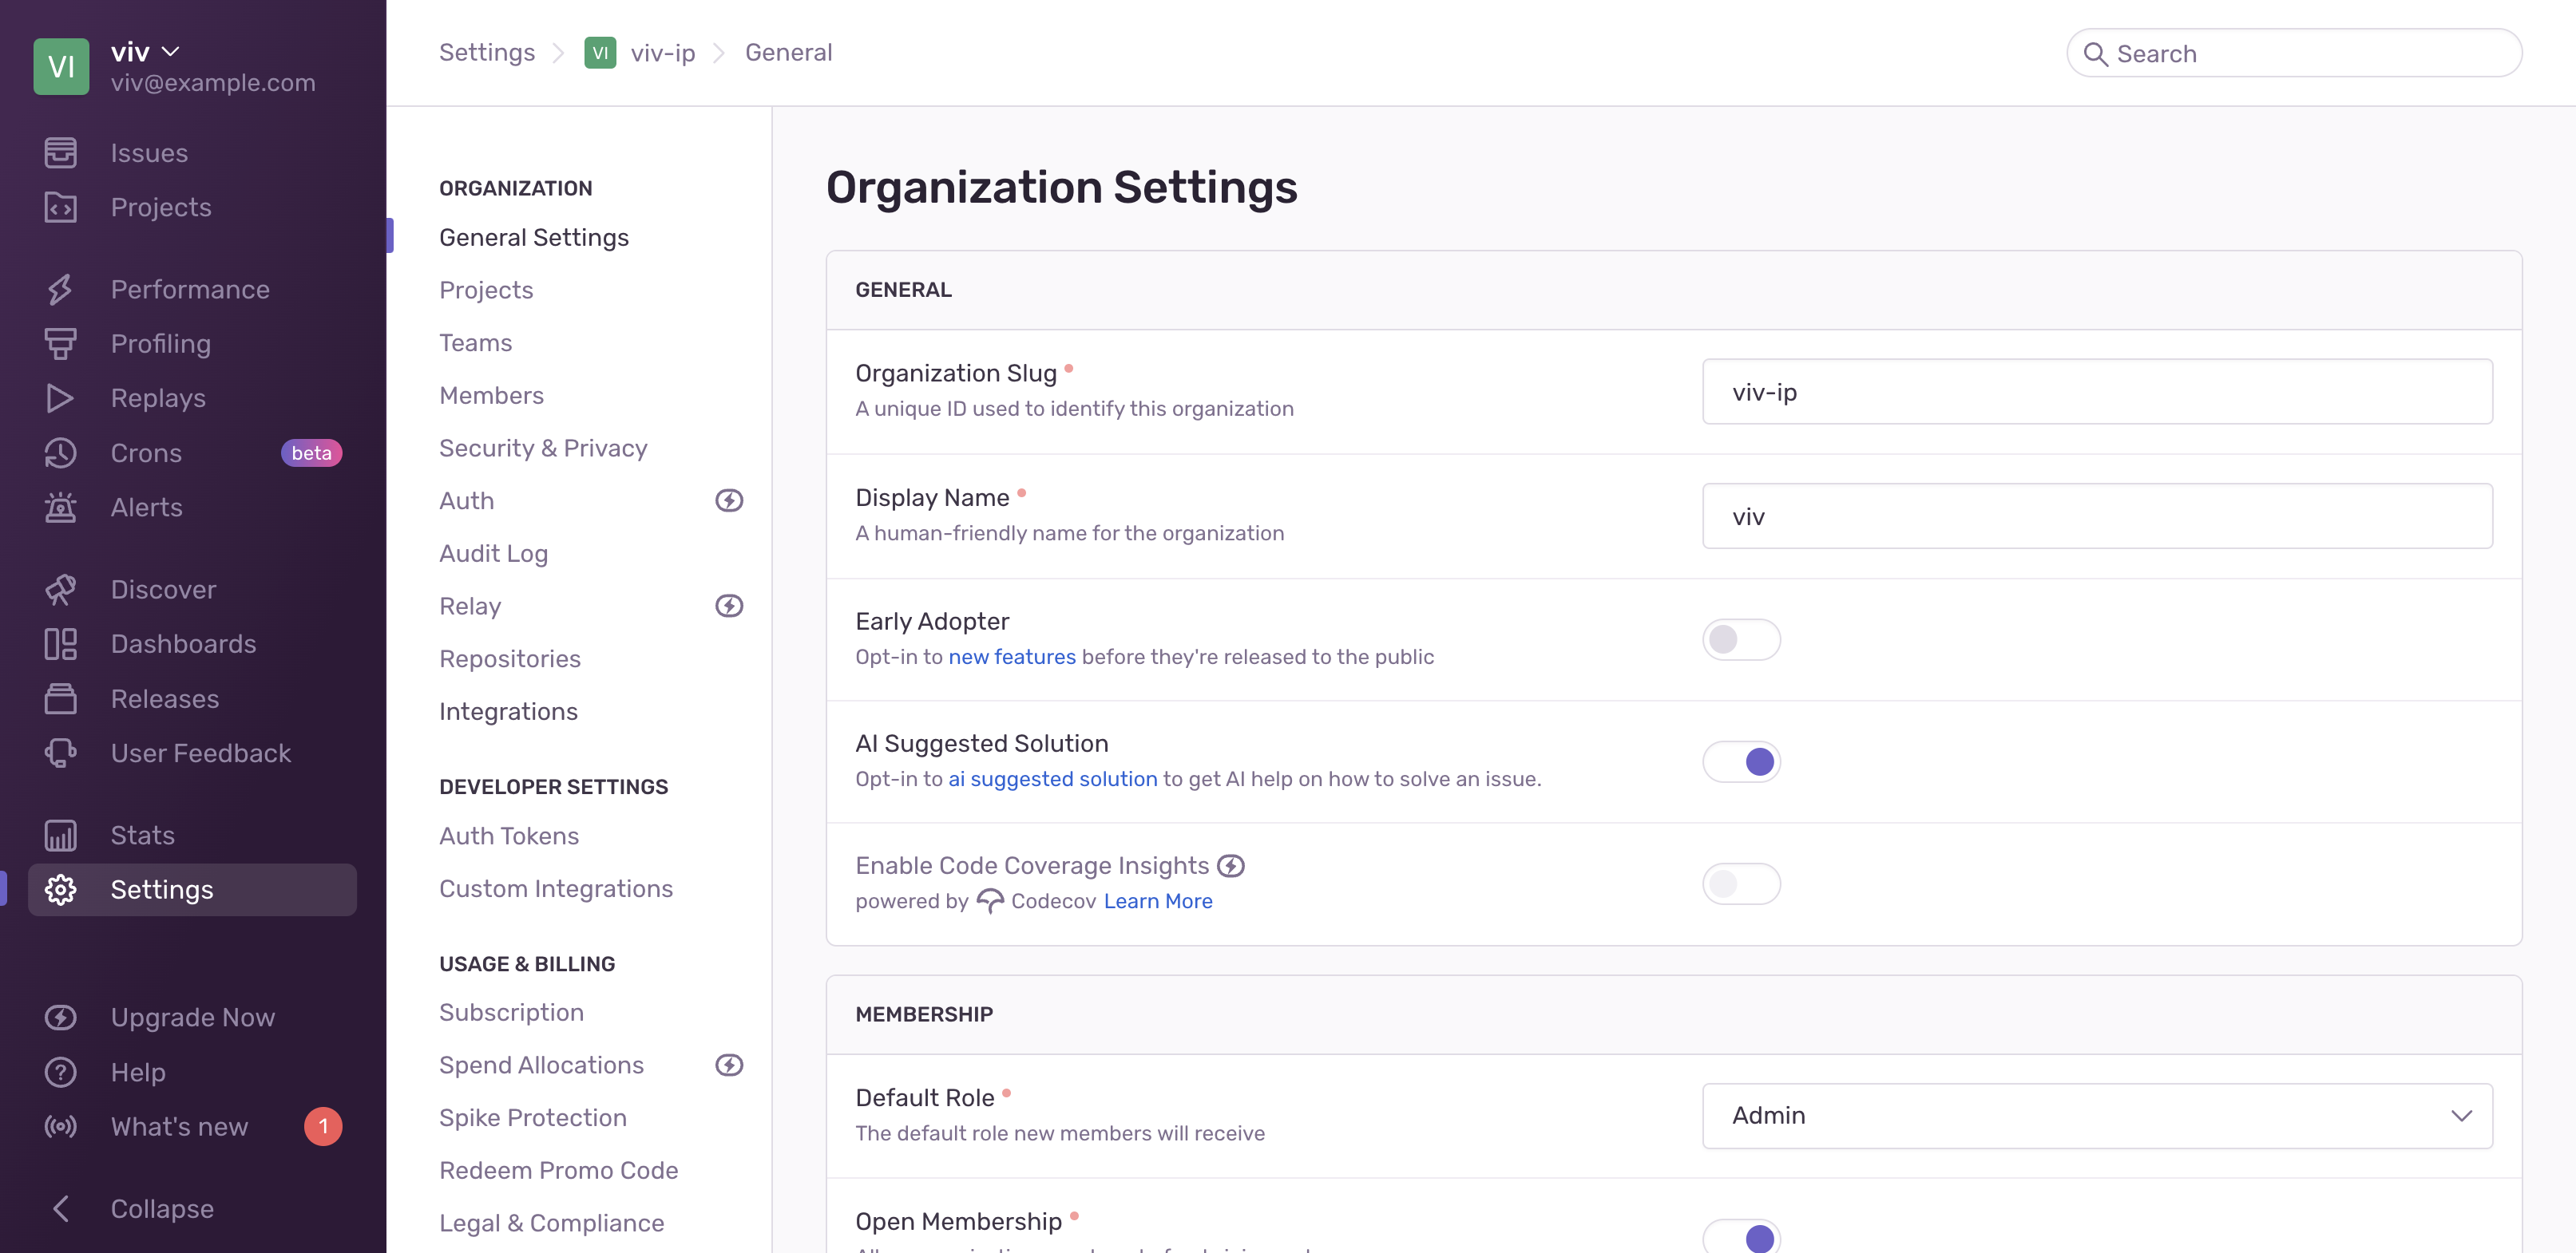The image size is (2576, 1253).
Task: Click the Organization Slug input field
Action: 2097,392
